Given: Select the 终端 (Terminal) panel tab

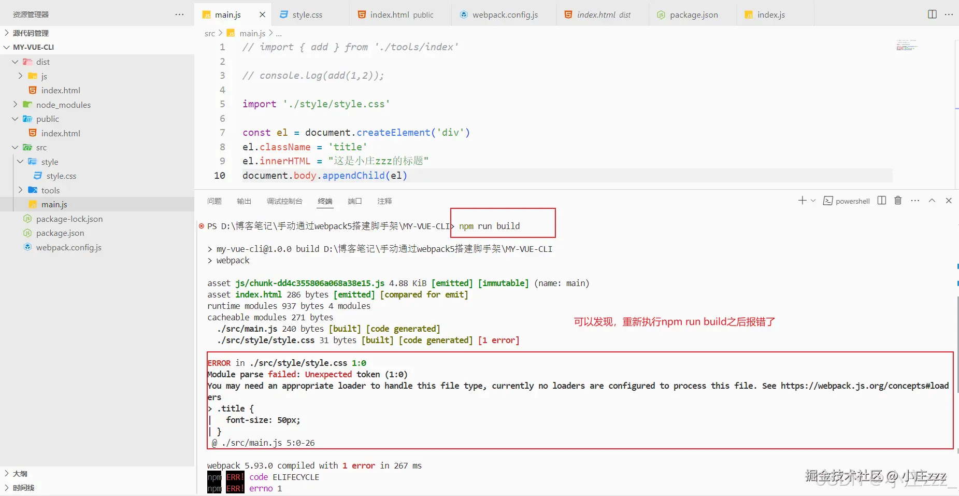Looking at the screenshot, I should (325, 201).
